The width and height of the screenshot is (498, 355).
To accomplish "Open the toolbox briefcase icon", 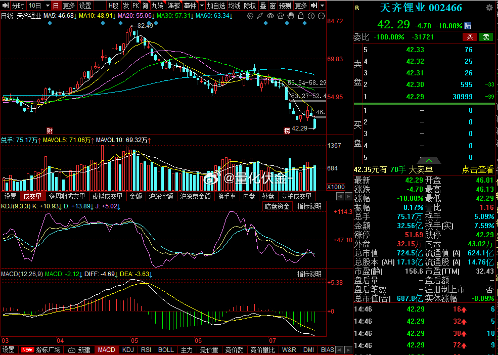I will coord(281,16).
